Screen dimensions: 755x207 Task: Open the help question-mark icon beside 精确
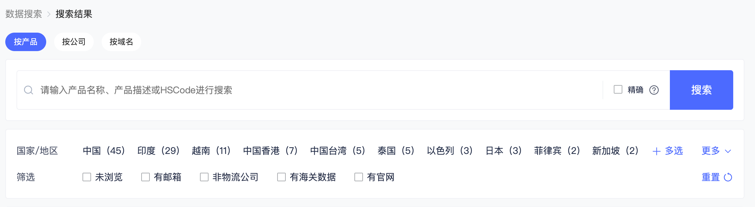tap(654, 90)
